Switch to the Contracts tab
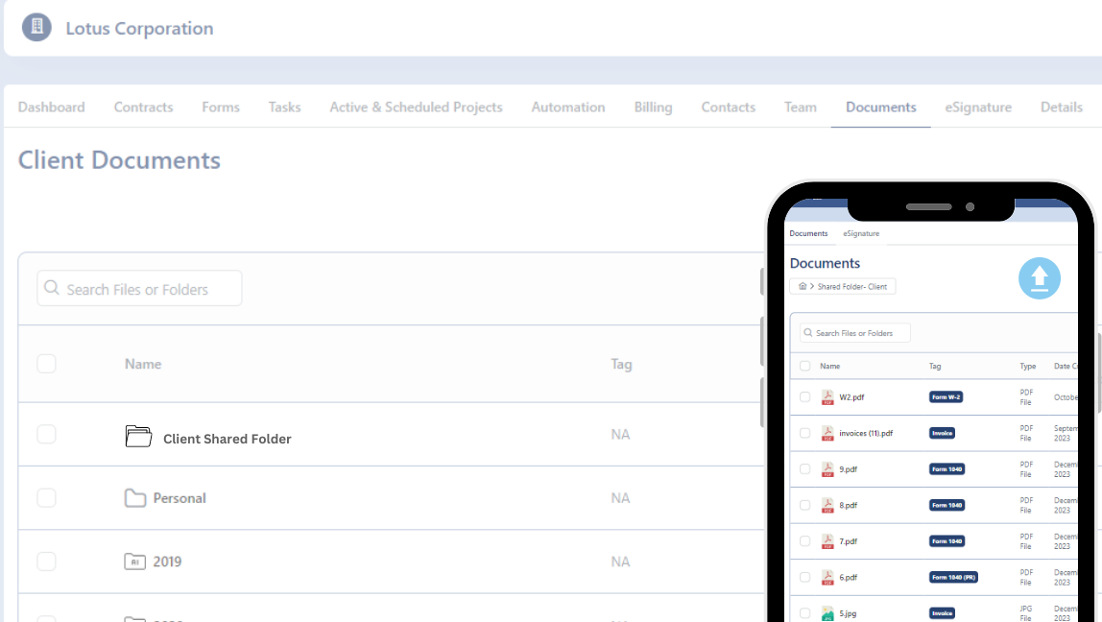The height and width of the screenshot is (622, 1102). 143,107
